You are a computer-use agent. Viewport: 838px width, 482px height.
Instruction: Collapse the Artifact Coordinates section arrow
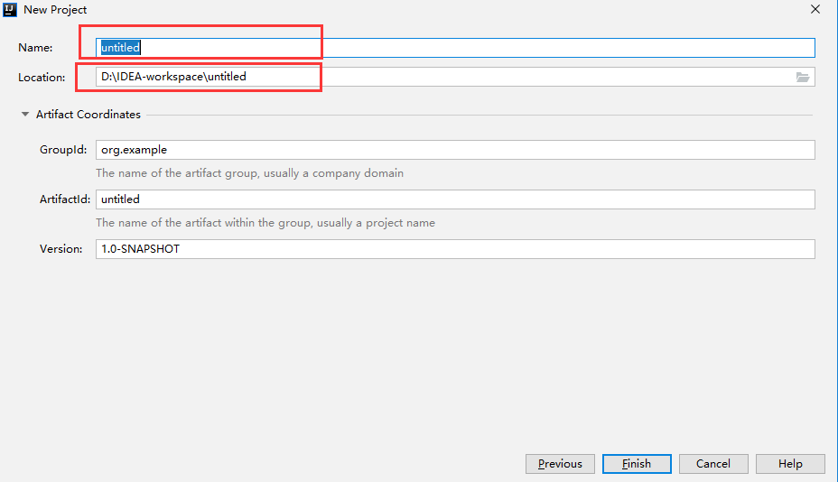[25, 115]
